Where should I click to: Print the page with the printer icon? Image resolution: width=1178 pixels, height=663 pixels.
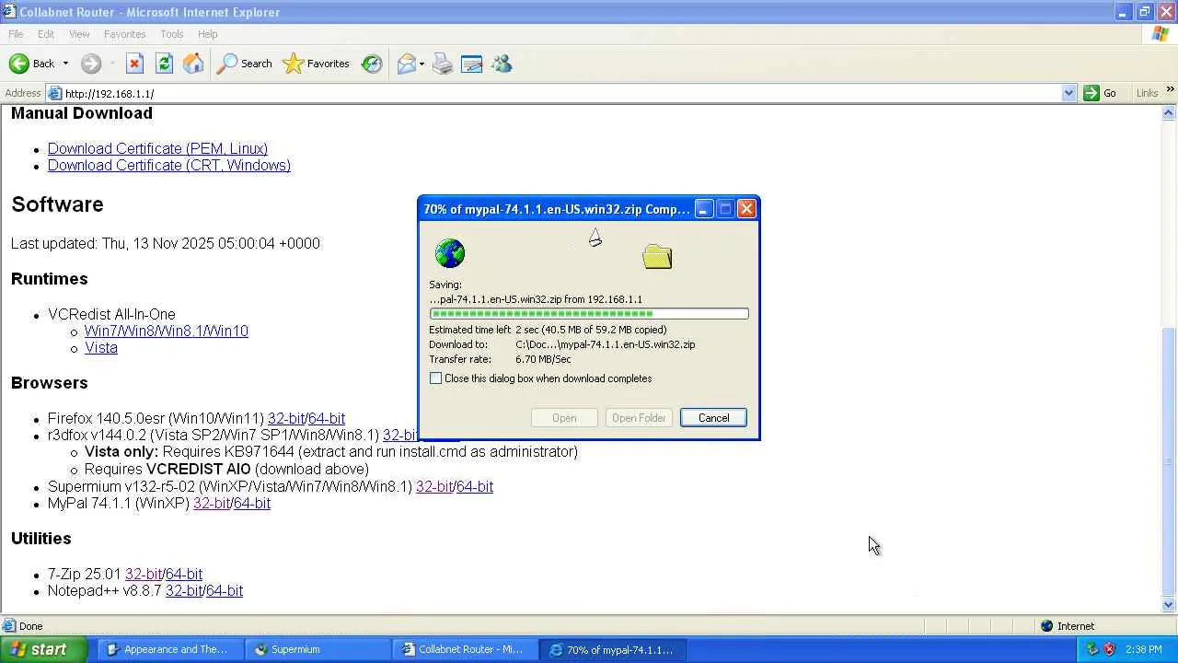(443, 64)
